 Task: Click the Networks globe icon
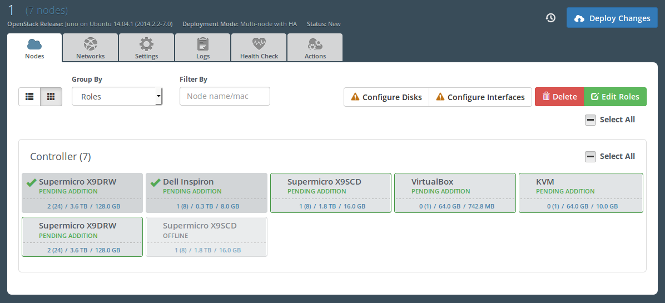pos(90,44)
